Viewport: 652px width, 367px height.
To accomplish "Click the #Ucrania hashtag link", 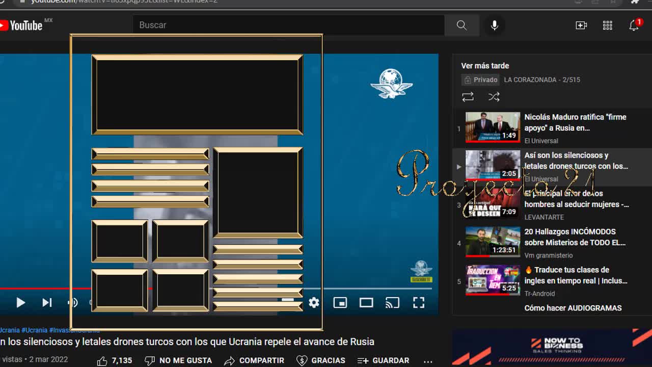I will click(34, 330).
